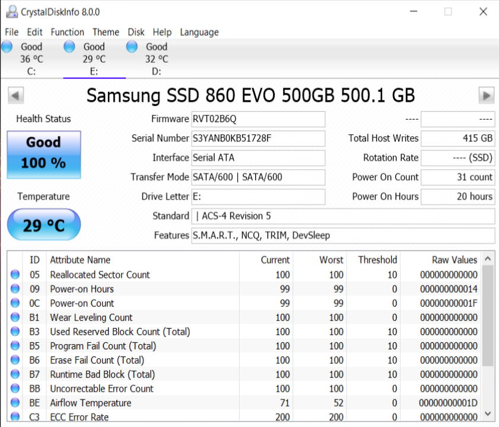Screen dimensions: 499x427
Task: Click the blue status orb for drive D:
Action: tap(132, 47)
